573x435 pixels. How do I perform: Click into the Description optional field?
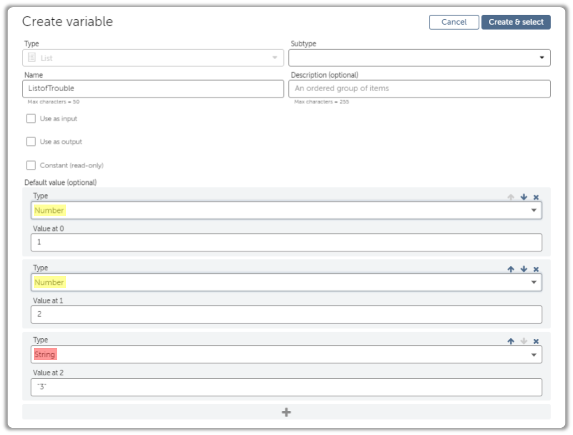point(419,89)
